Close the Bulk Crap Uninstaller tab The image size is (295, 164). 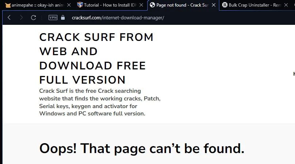286,5
